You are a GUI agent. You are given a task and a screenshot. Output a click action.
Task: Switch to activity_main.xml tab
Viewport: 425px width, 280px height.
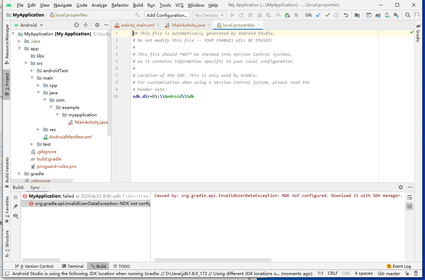coord(138,25)
